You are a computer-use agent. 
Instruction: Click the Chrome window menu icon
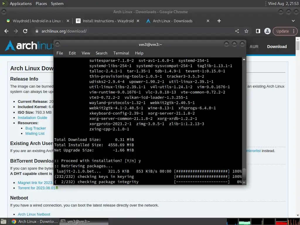pyautogui.click(x=4, y=12)
